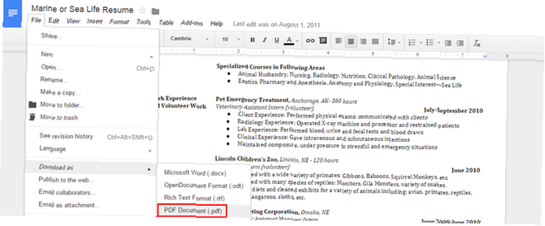The width and height of the screenshot is (545, 226).
Task: Insert a comment from the toolbar
Action: (323, 41)
